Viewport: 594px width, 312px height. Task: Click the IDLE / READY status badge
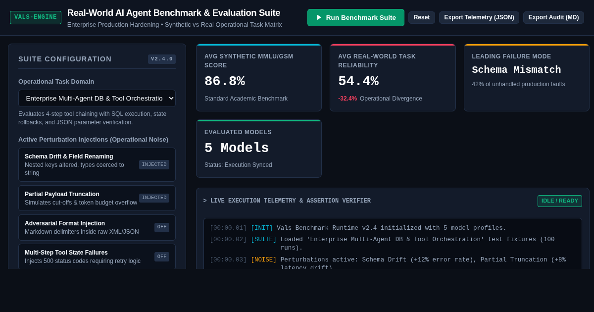(x=560, y=201)
